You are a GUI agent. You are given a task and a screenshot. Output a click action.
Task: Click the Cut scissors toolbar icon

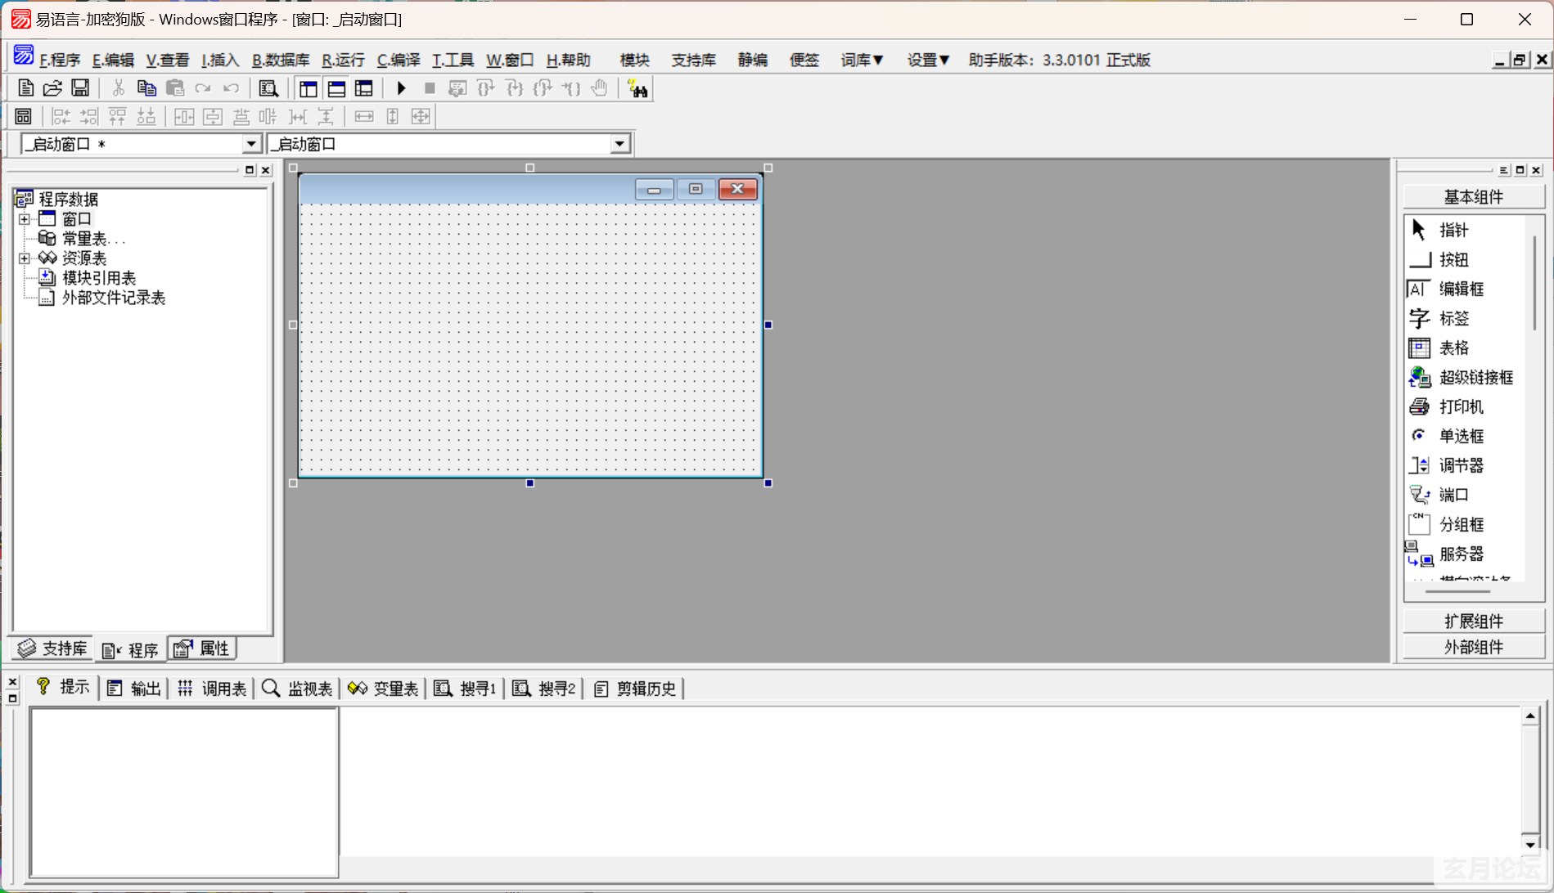click(x=119, y=88)
